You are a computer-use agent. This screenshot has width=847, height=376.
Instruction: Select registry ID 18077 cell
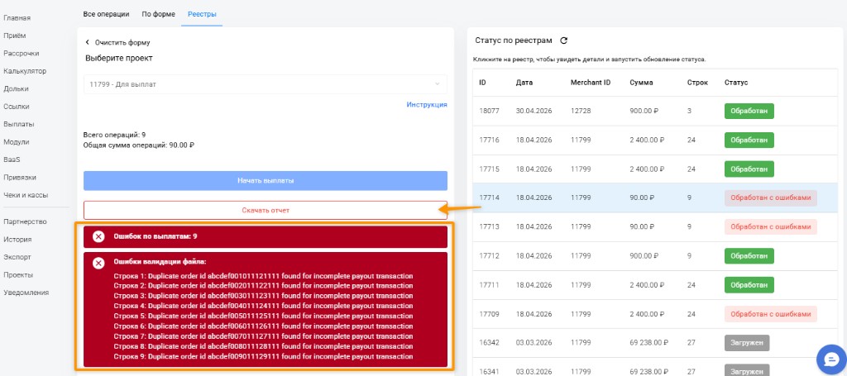[489, 111]
